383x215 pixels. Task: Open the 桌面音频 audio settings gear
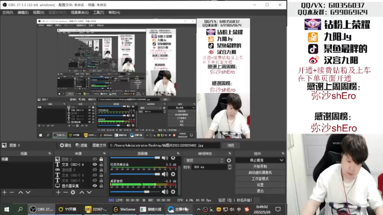click(173, 192)
